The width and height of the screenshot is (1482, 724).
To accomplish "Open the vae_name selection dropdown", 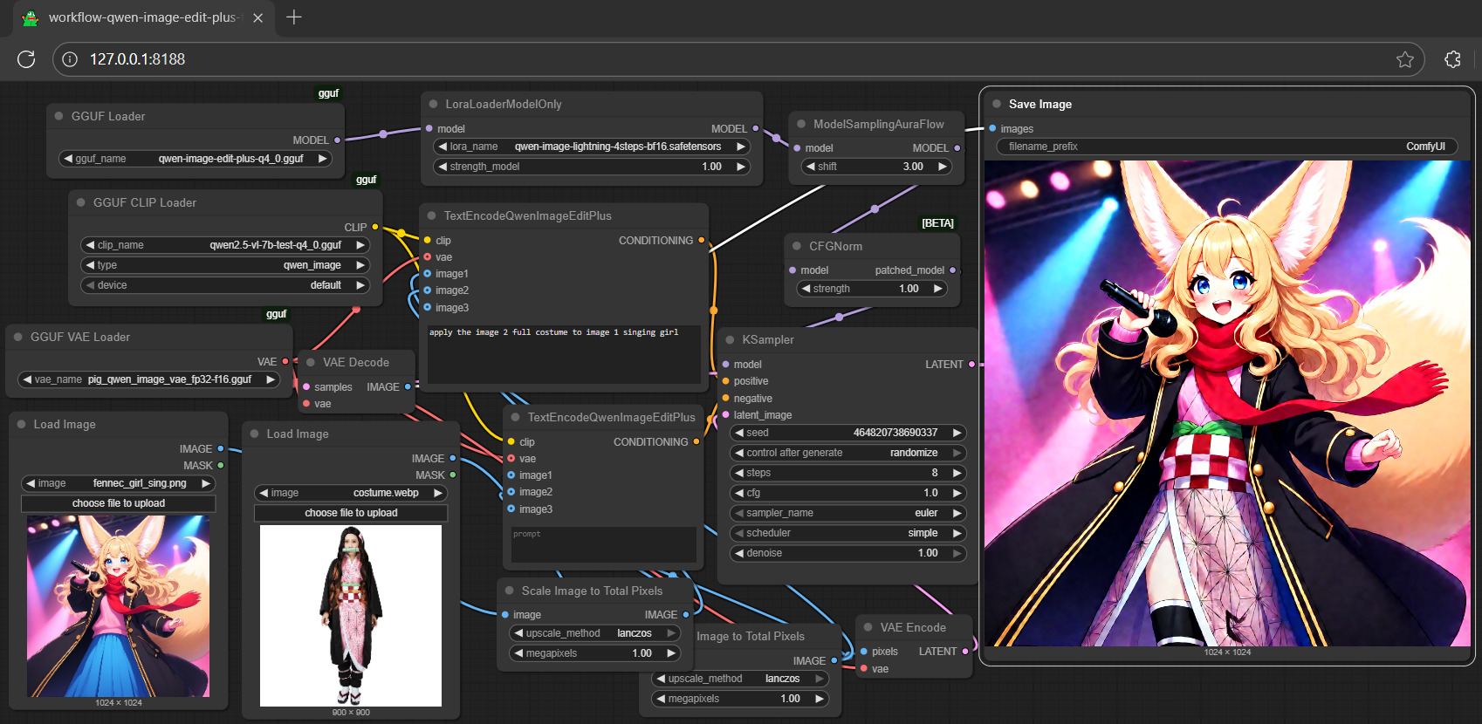I will click(x=149, y=379).
